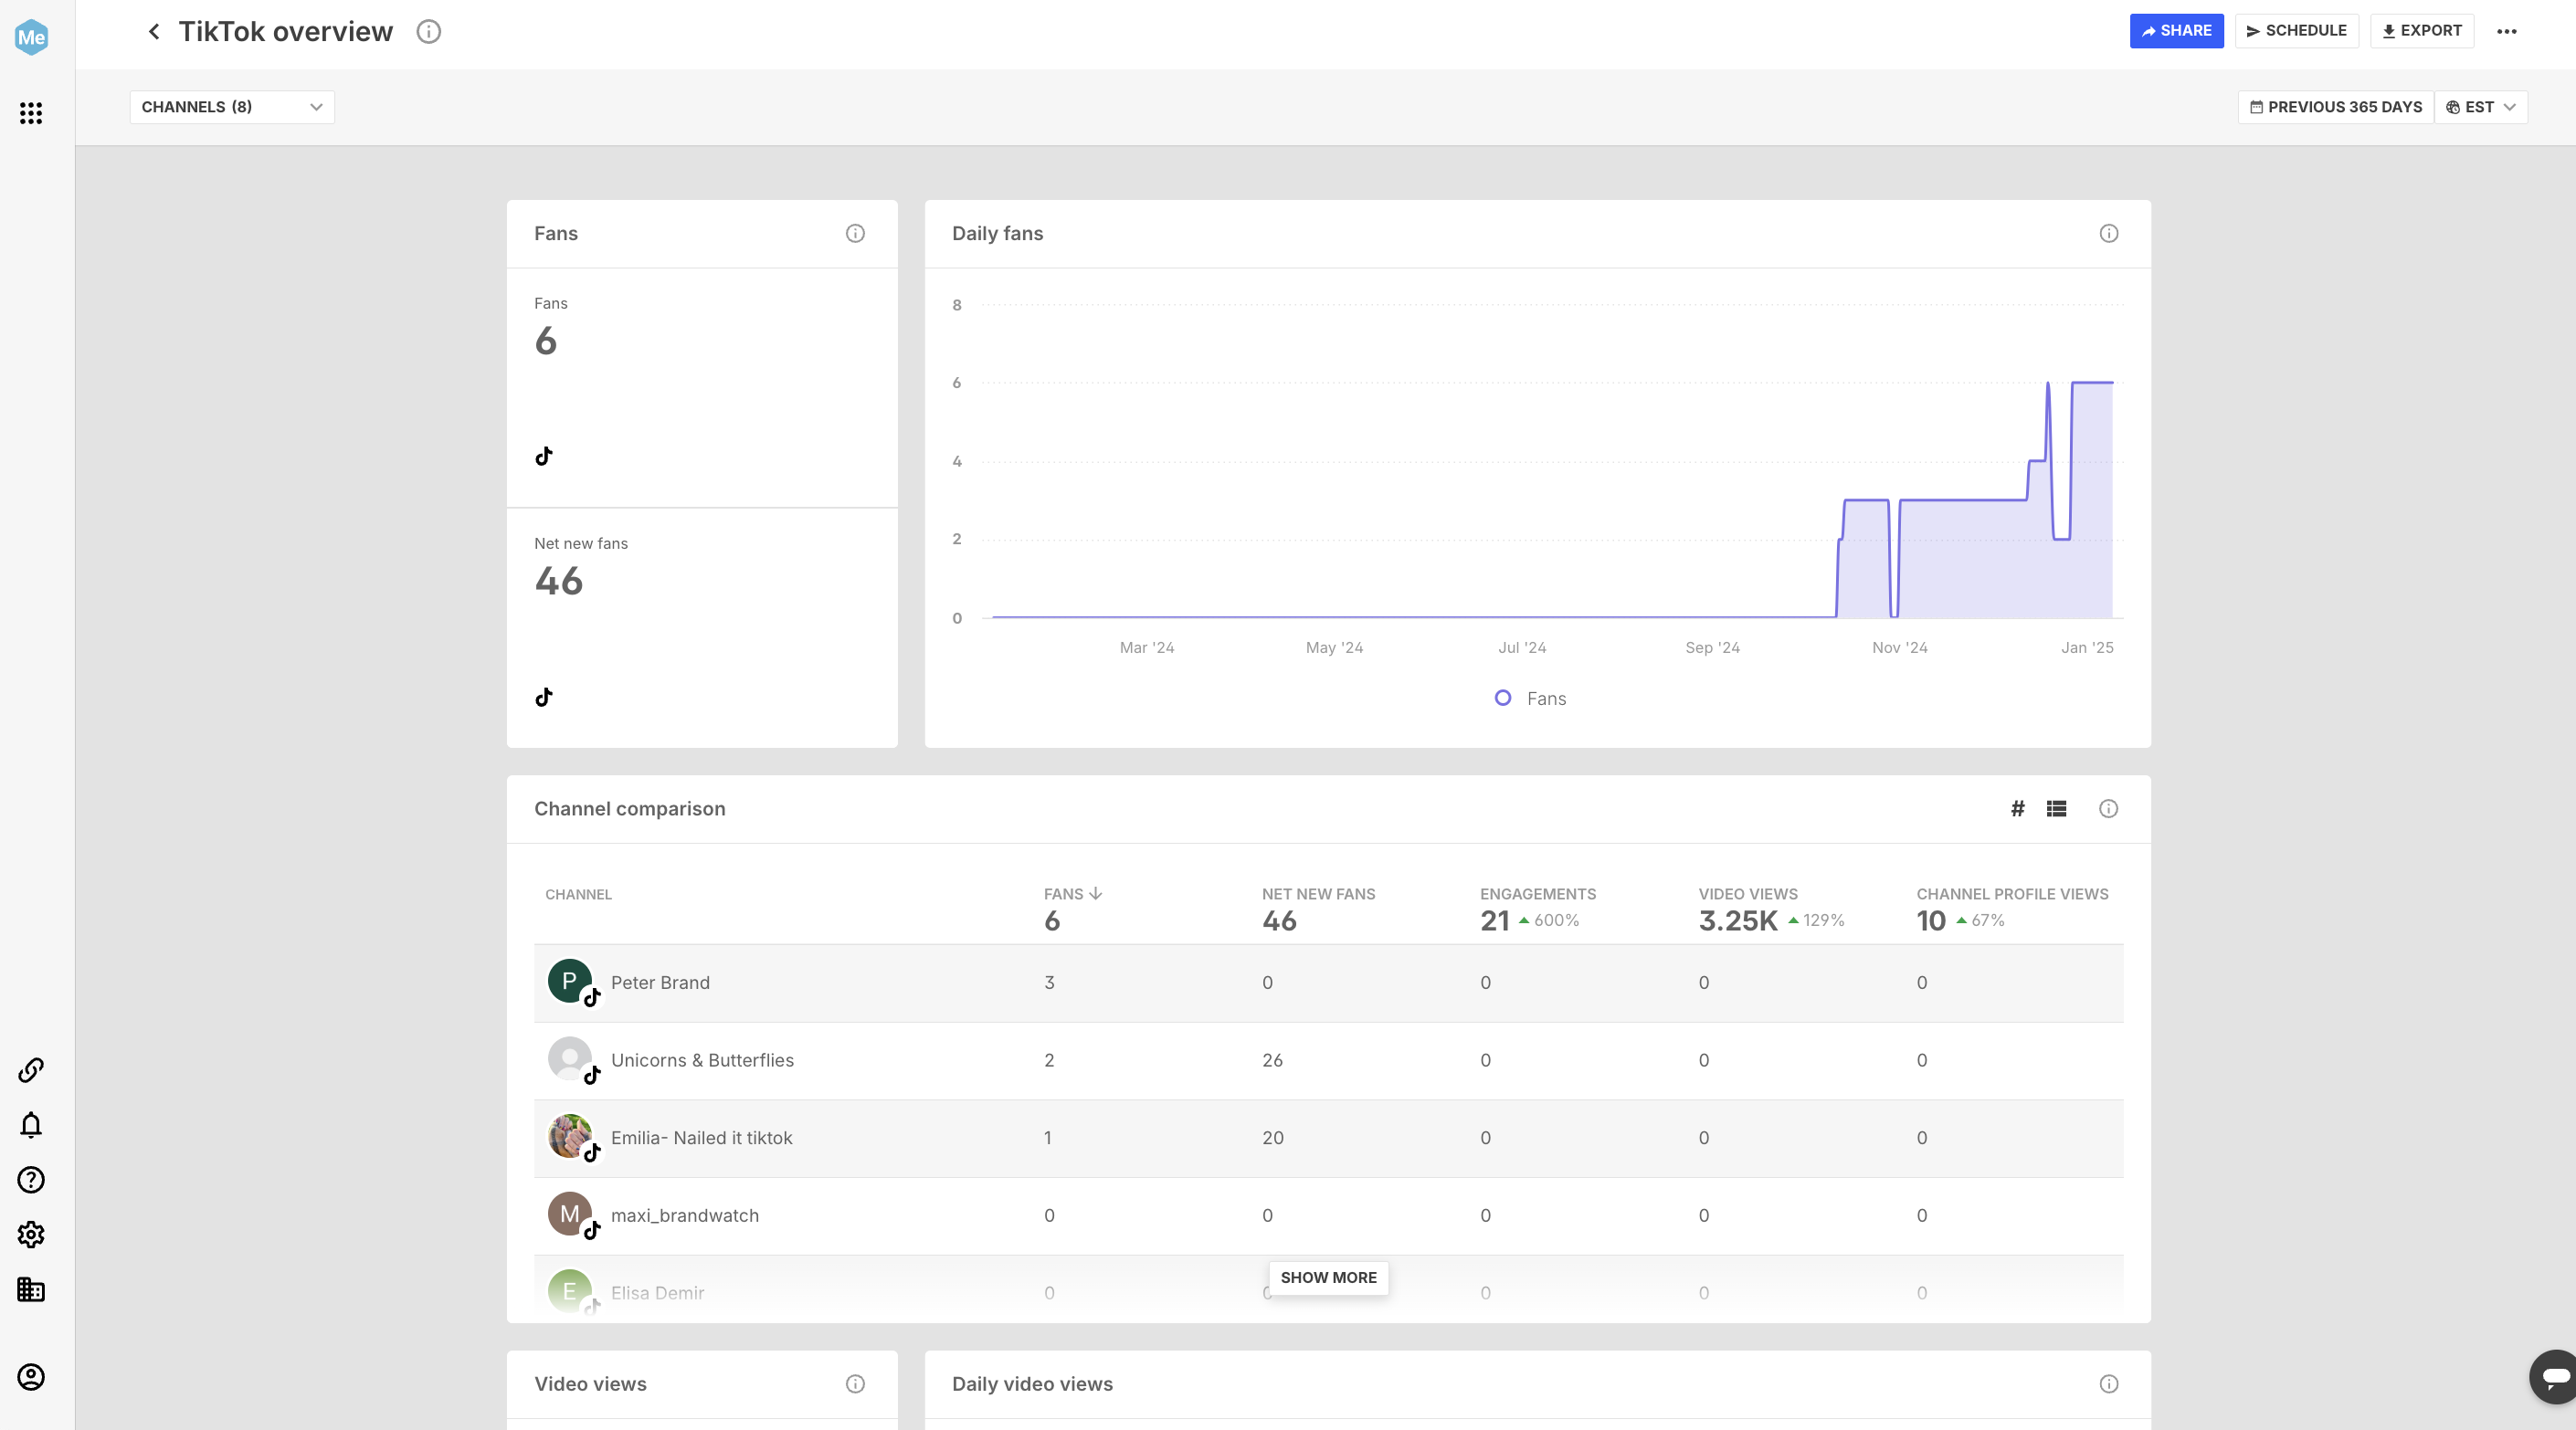Click the Nov '24 axis label
Image resolution: width=2576 pixels, height=1430 pixels.
pos(1899,647)
